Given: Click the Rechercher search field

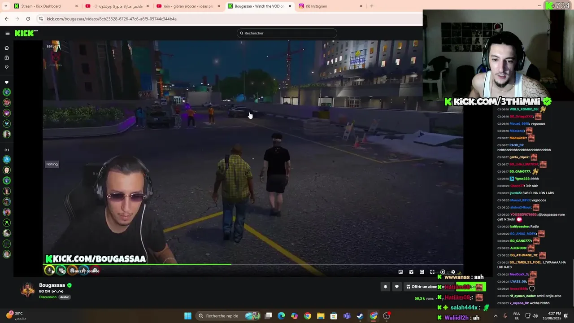Looking at the screenshot, I should [287, 33].
